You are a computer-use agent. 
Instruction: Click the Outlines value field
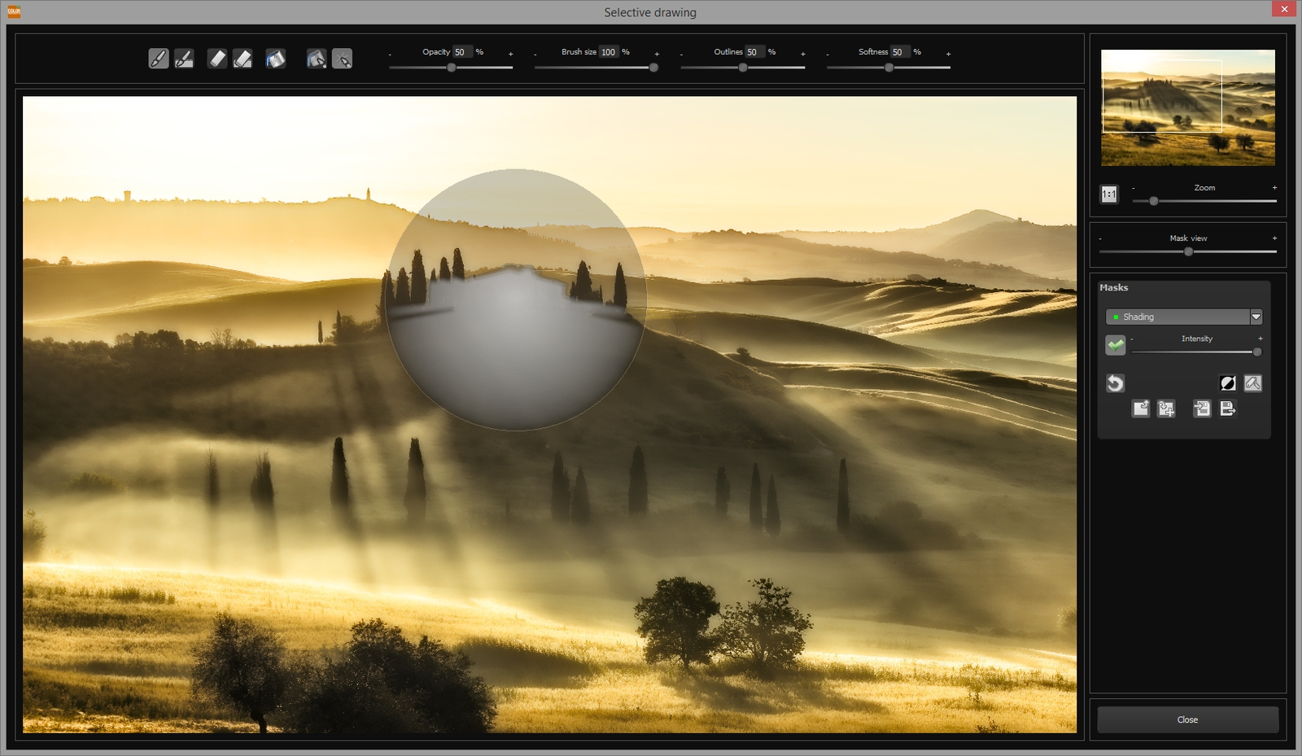tap(754, 52)
